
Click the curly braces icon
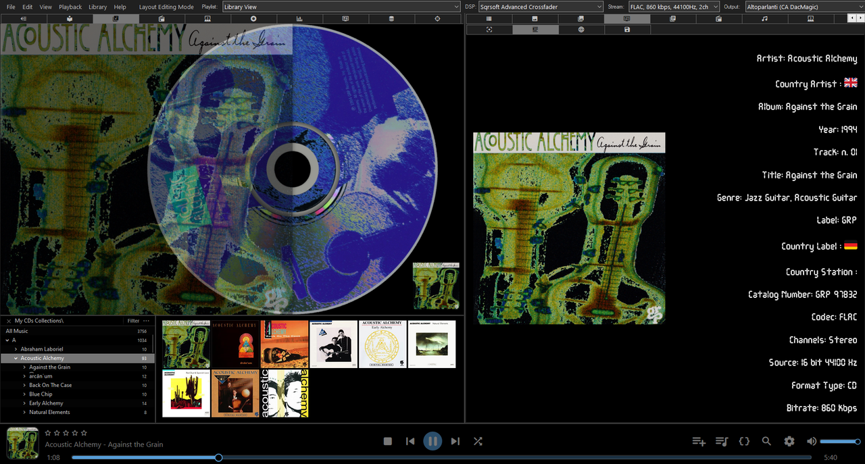744,441
